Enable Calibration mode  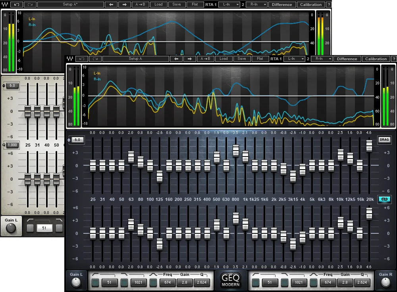tap(376, 58)
